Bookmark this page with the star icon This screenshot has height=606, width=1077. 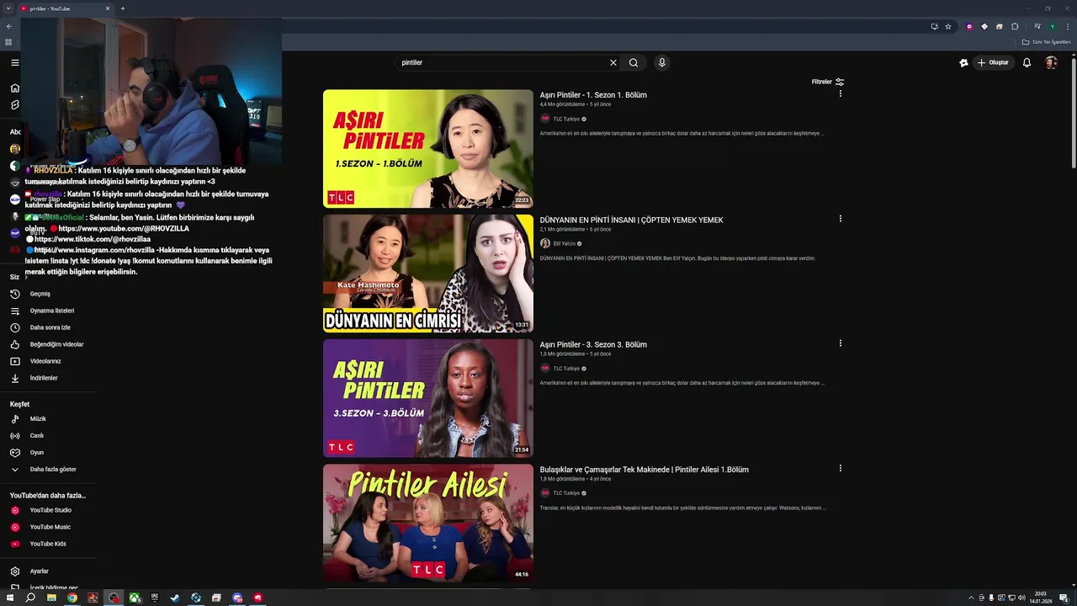pos(948,26)
